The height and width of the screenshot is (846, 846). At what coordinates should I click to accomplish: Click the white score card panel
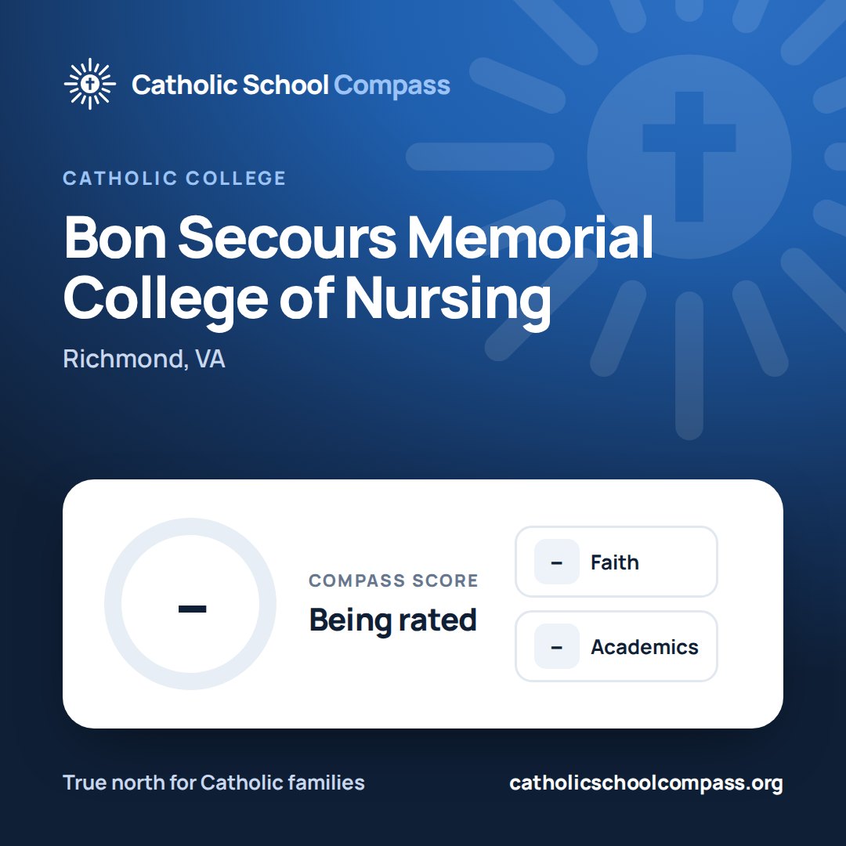coord(423,604)
